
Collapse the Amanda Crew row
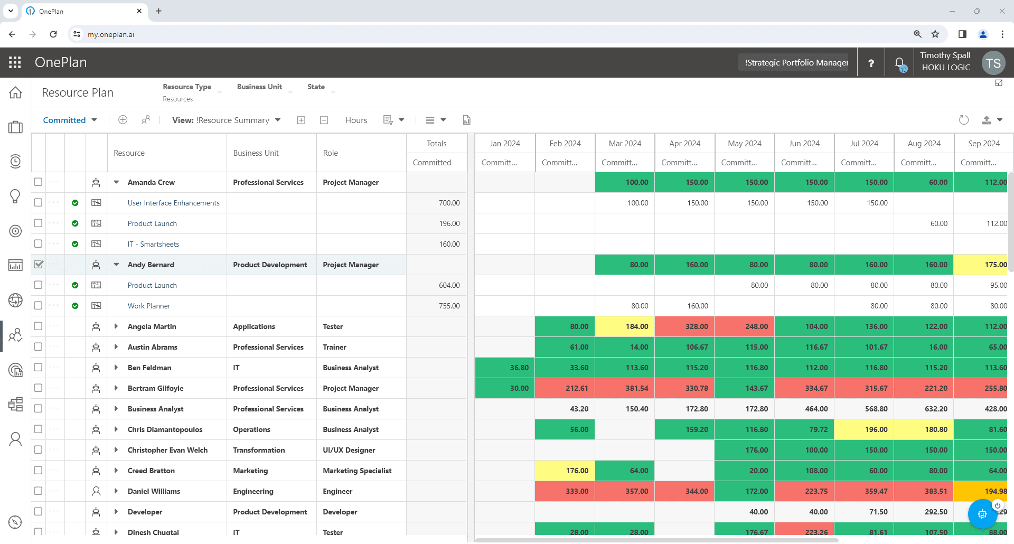[116, 182]
